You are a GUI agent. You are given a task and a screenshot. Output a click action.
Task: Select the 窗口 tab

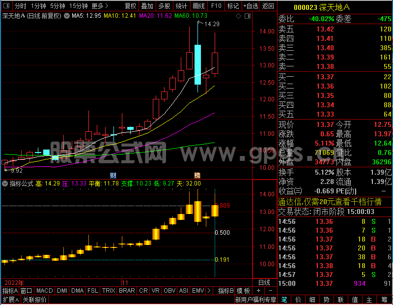[27, 291]
